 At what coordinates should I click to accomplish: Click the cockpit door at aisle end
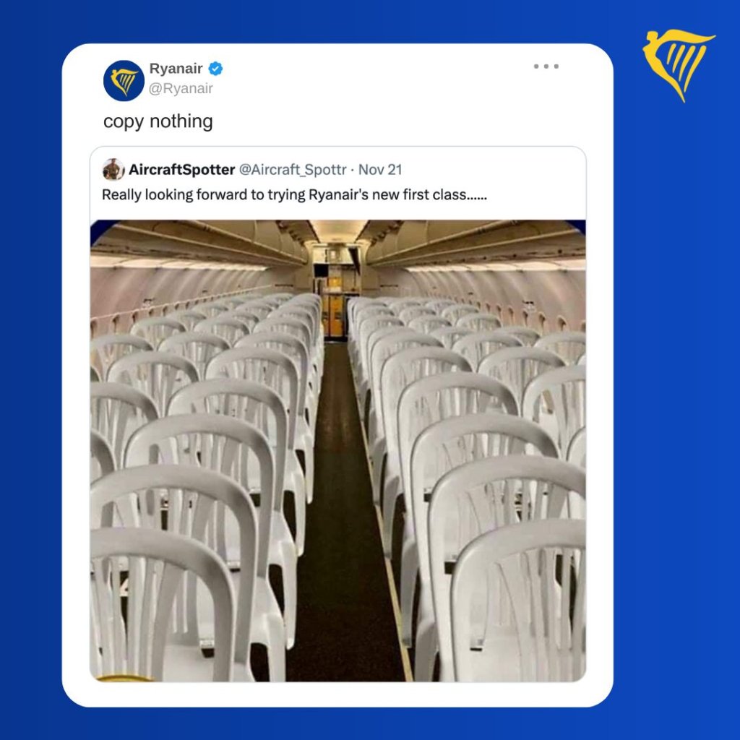tap(335, 315)
